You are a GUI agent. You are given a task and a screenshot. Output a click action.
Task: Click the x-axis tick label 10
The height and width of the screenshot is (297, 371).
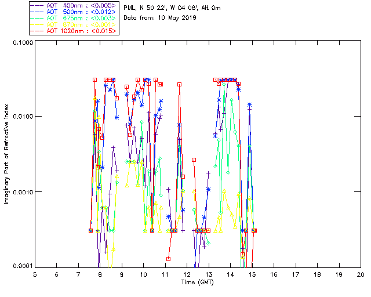(143, 274)
